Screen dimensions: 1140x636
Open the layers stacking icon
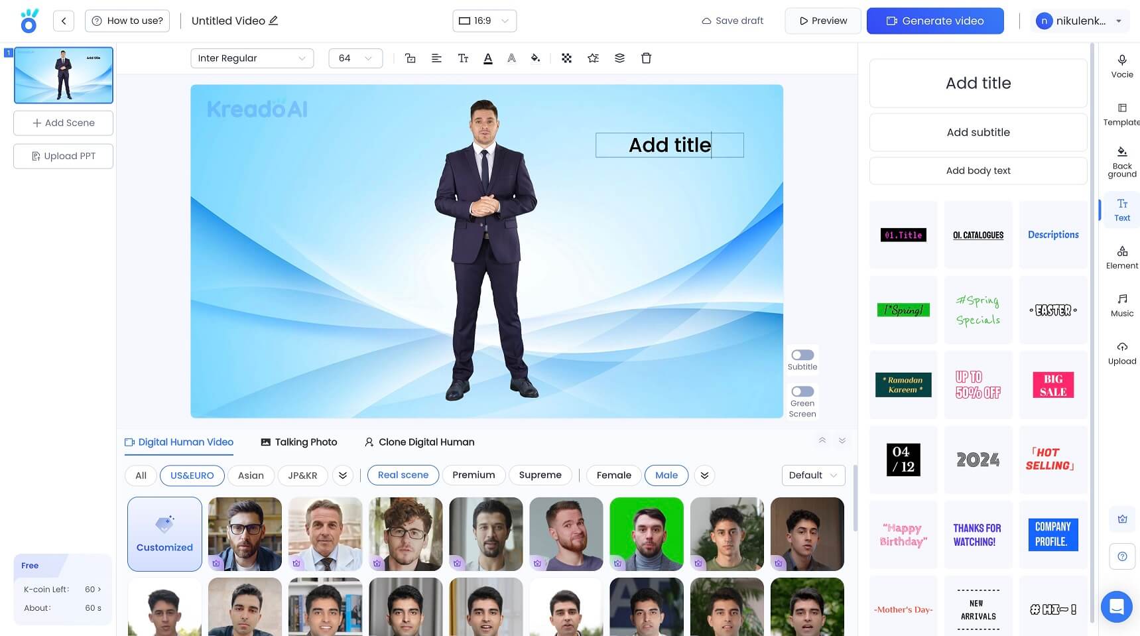(619, 58)
